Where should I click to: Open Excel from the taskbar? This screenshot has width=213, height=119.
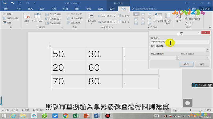click(x=76, y=116)
